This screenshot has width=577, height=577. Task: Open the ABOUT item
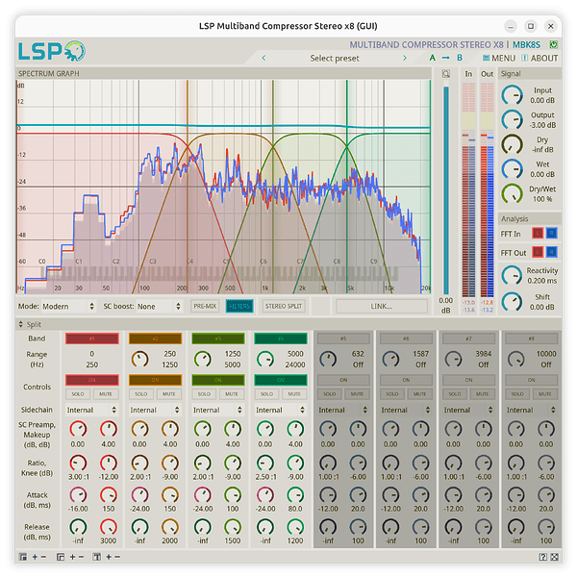(x=539, y=58)
